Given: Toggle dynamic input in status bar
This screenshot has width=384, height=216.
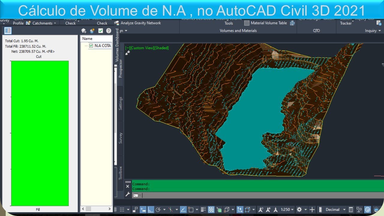Looking at the screenshot, I should (x=143, y=209).
